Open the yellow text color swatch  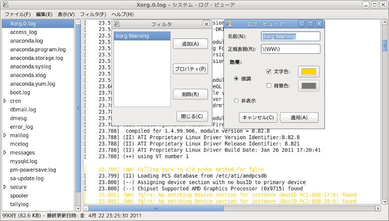[x=308, y=71]
